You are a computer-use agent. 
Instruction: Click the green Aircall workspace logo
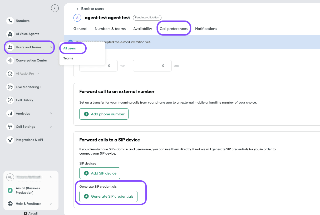(10, 190)
